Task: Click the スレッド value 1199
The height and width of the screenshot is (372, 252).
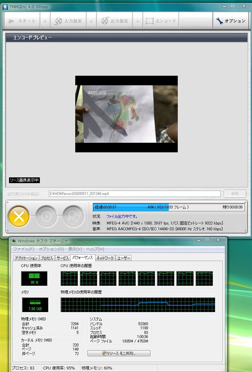Action: coord(144,328)
